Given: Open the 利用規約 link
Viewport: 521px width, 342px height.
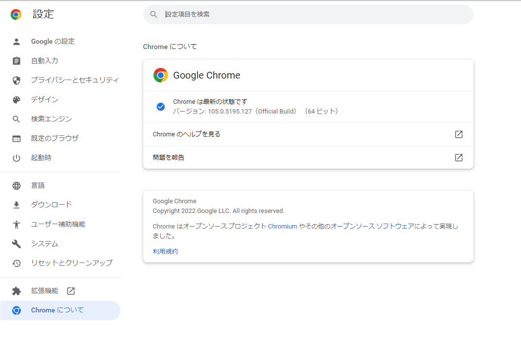Looking at the screenshot, I should (x=165, y=252).
